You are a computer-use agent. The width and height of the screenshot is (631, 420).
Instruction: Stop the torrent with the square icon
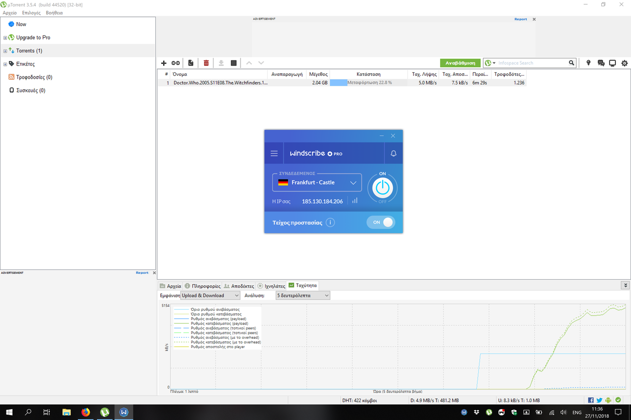(234, 63)
